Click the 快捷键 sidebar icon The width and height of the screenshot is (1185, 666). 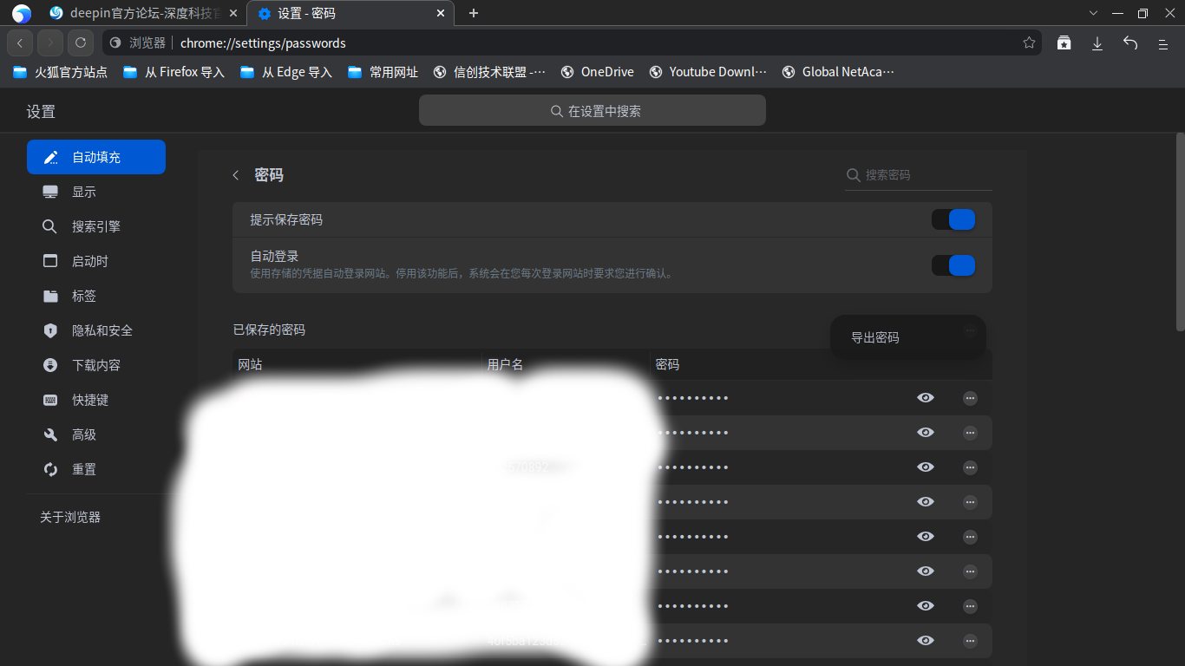click(49, 400)
